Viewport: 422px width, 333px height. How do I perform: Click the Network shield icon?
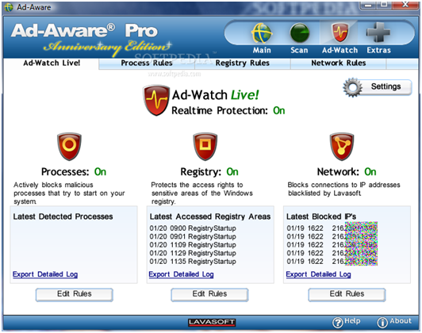tap(342, 147)
